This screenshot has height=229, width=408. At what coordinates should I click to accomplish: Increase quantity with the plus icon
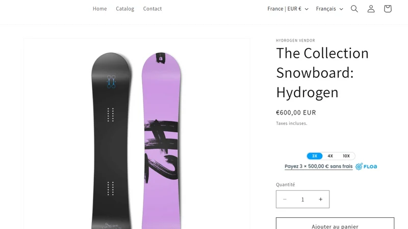point(321,199)
